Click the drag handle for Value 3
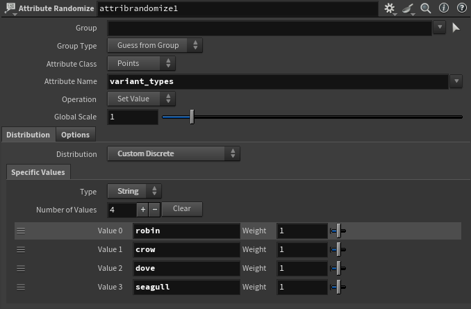 (21, 287)
